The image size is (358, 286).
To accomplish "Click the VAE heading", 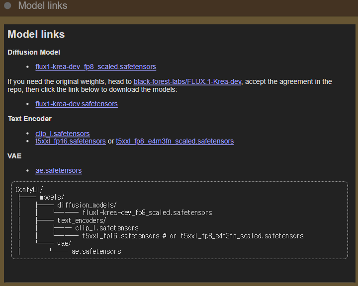I will click(x=14, y=156).
